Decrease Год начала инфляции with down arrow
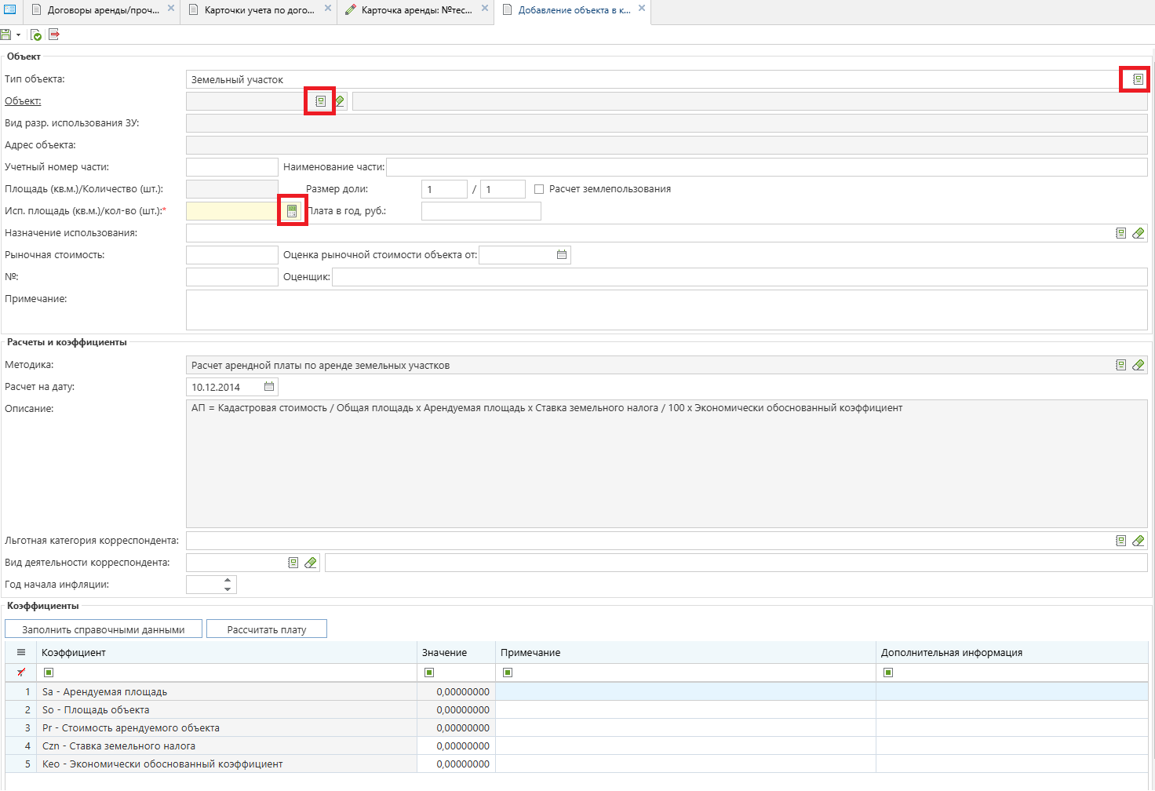The image size is (1155, 791). tap(228, 589)
